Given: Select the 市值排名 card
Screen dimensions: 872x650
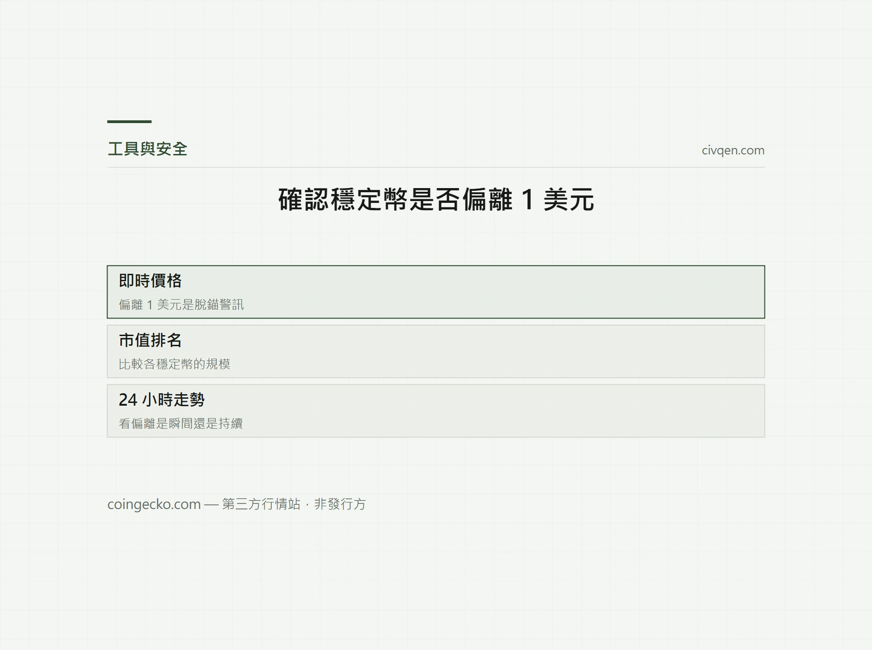Looking at the screenshot, I should [x=436, y=351].
